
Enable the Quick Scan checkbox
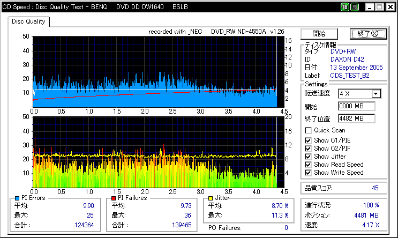pyautogui.click(x=308, y=131)
